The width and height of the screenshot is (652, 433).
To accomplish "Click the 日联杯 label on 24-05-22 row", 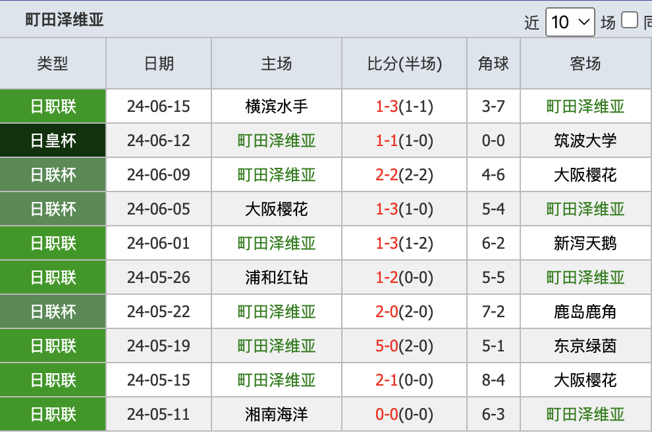I will coord(53,312).
